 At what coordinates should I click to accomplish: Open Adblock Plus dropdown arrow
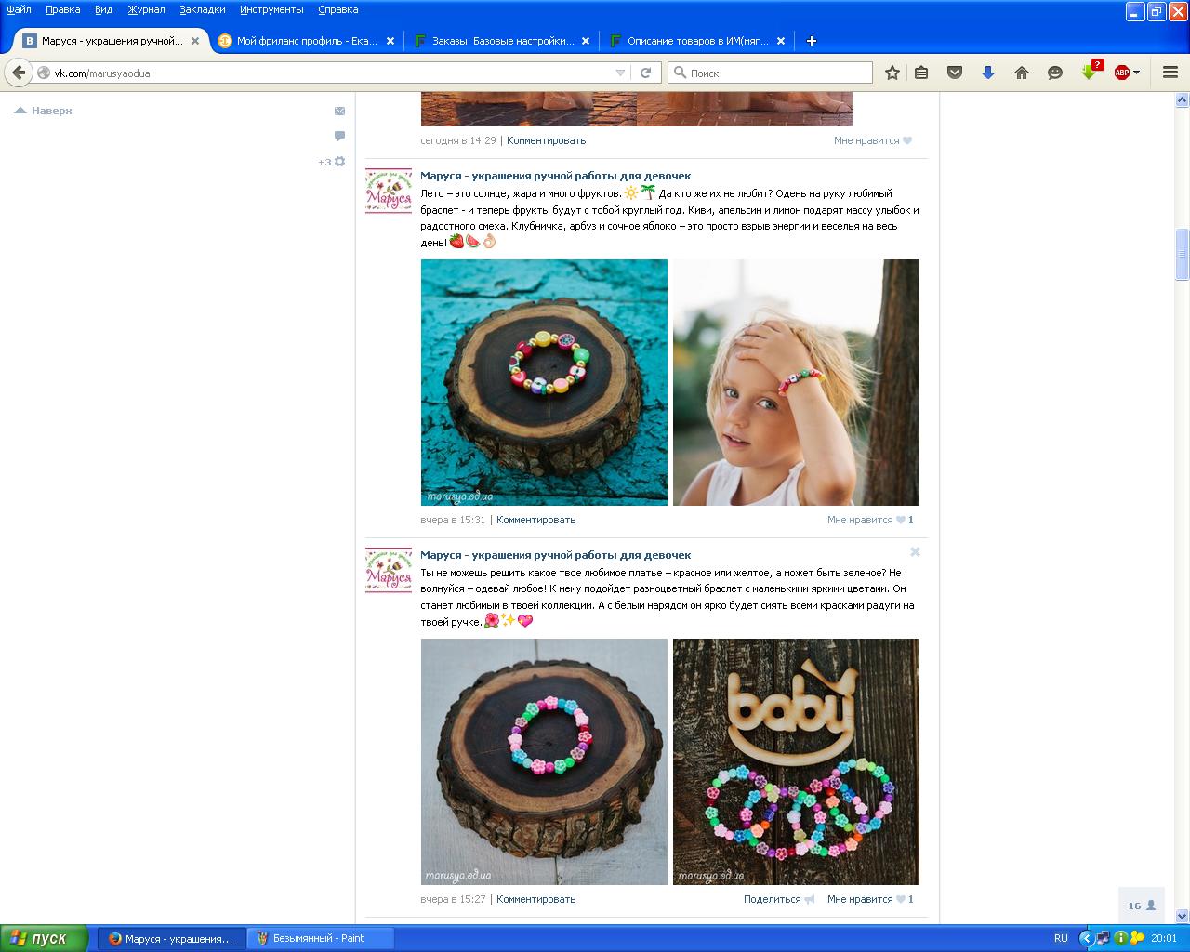click(1136, 73)
